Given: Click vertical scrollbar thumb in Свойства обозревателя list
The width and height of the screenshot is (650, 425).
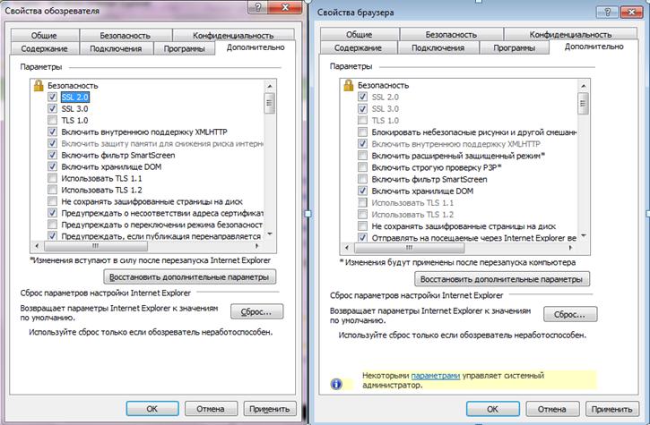Looking at the screenshot, I should click(x=270, y=103).
